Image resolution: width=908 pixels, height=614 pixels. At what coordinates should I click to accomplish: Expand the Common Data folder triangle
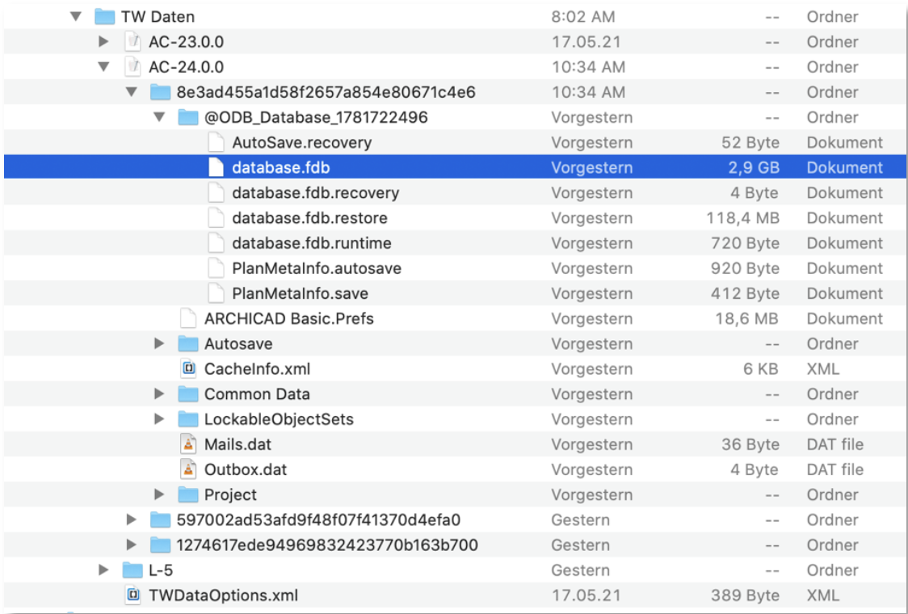[159, 394]
